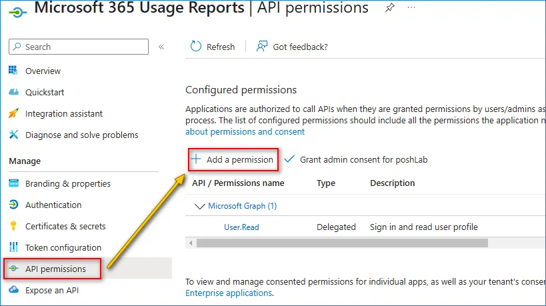Collapse the sidebar with double chevron

[161, 47]
